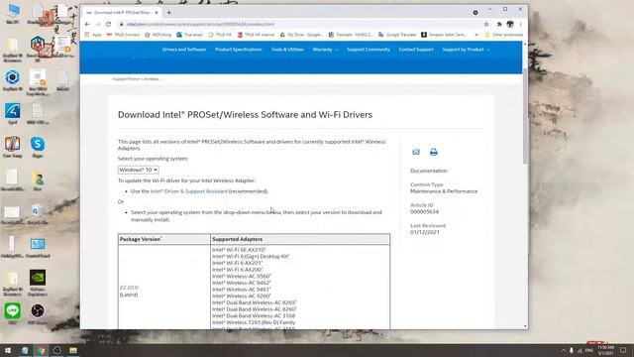Open the Wireless breadcrumb link

click(152, 79)
